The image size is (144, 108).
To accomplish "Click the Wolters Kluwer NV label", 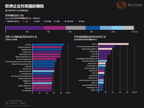I will [25, 78].
